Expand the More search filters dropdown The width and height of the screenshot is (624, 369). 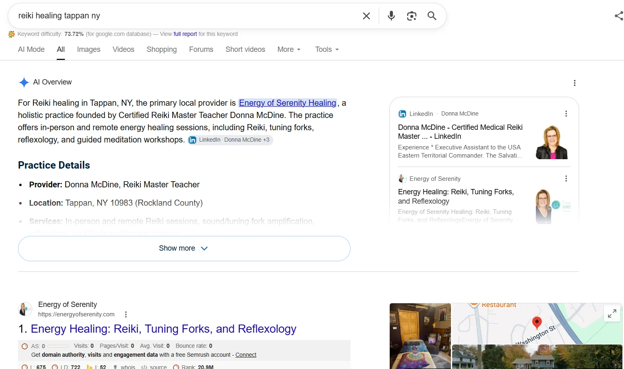pyautogui.click(x=289, y=49)
